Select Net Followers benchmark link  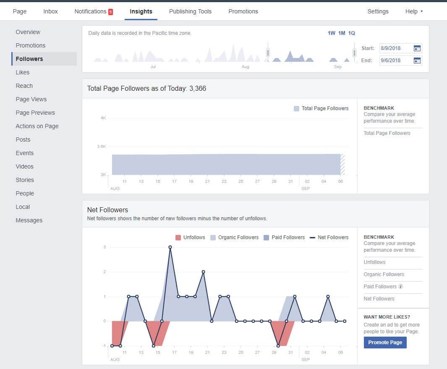(x=379, y=299)
